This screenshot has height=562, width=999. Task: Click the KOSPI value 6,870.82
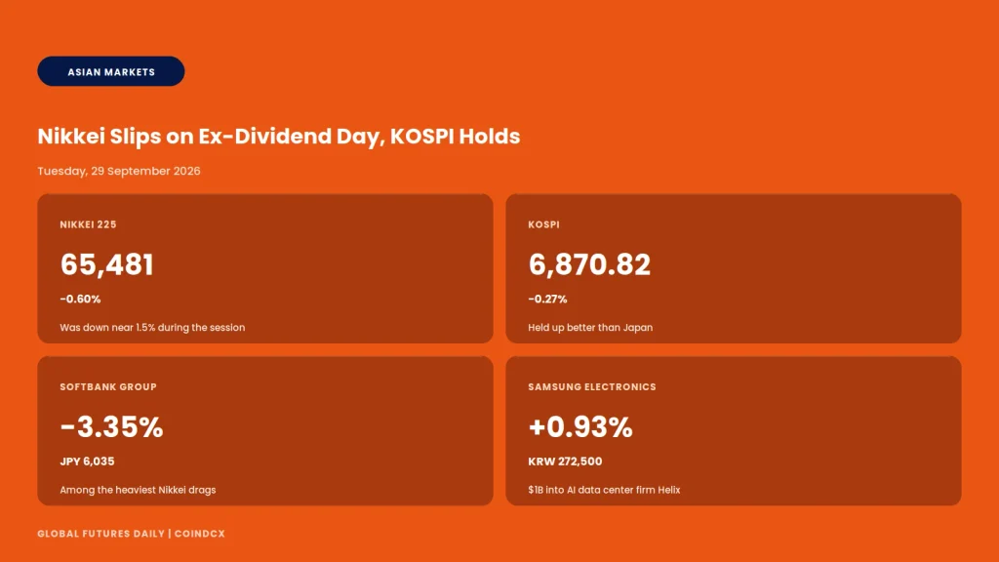pyautogui.click(x=589, y=264)
